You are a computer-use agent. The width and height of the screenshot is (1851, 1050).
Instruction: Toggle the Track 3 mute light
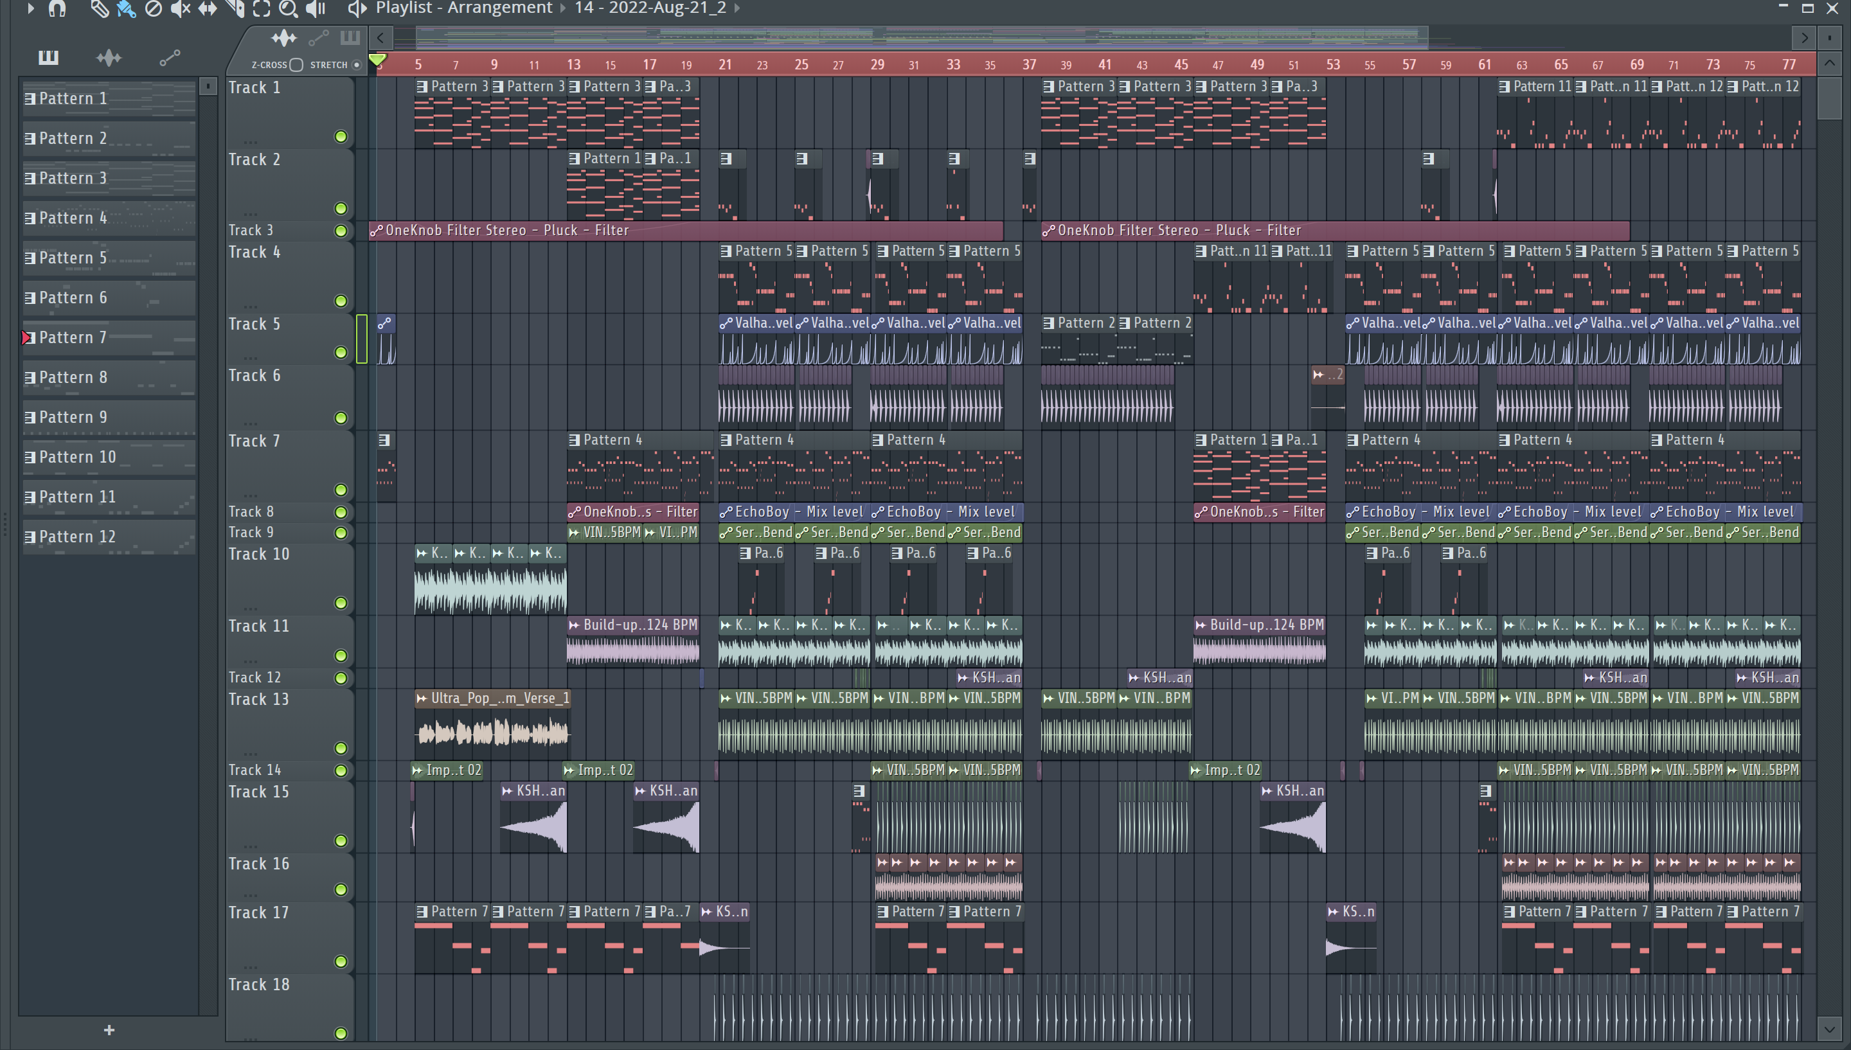point(341,231)
